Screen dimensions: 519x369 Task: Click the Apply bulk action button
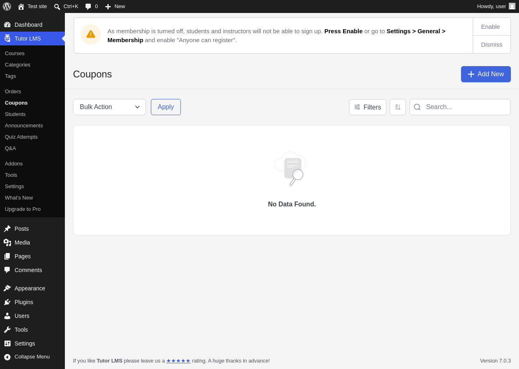point(166,107)
